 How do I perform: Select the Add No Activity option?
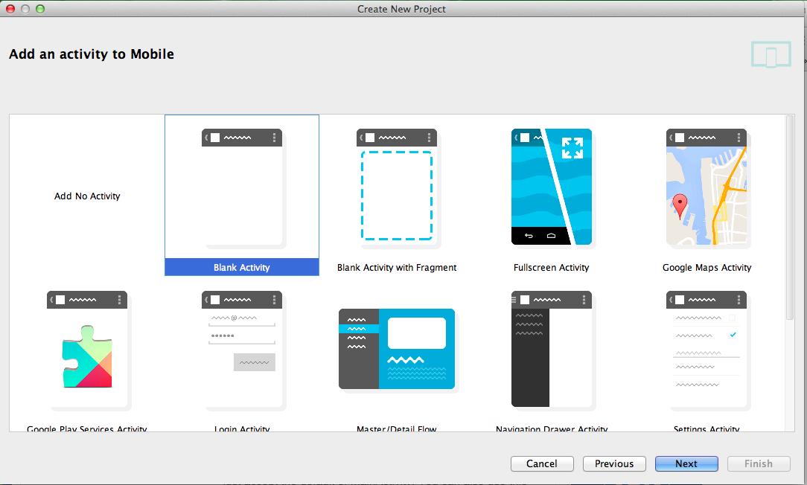click(87, 196)
